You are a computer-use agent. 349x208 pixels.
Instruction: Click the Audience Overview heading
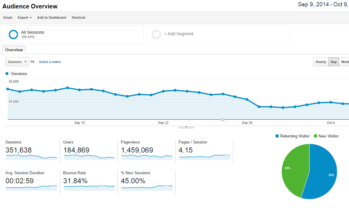point(30,6)
